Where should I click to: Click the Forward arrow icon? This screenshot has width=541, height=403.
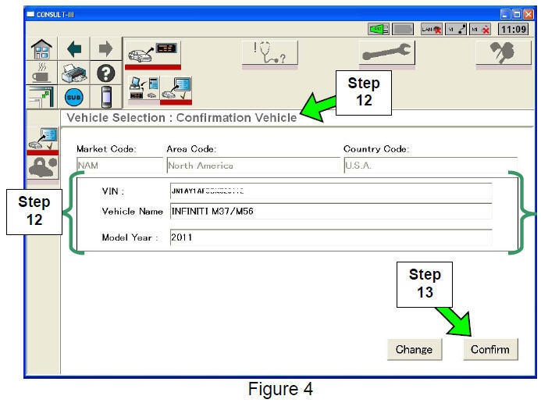click(105, 50)
